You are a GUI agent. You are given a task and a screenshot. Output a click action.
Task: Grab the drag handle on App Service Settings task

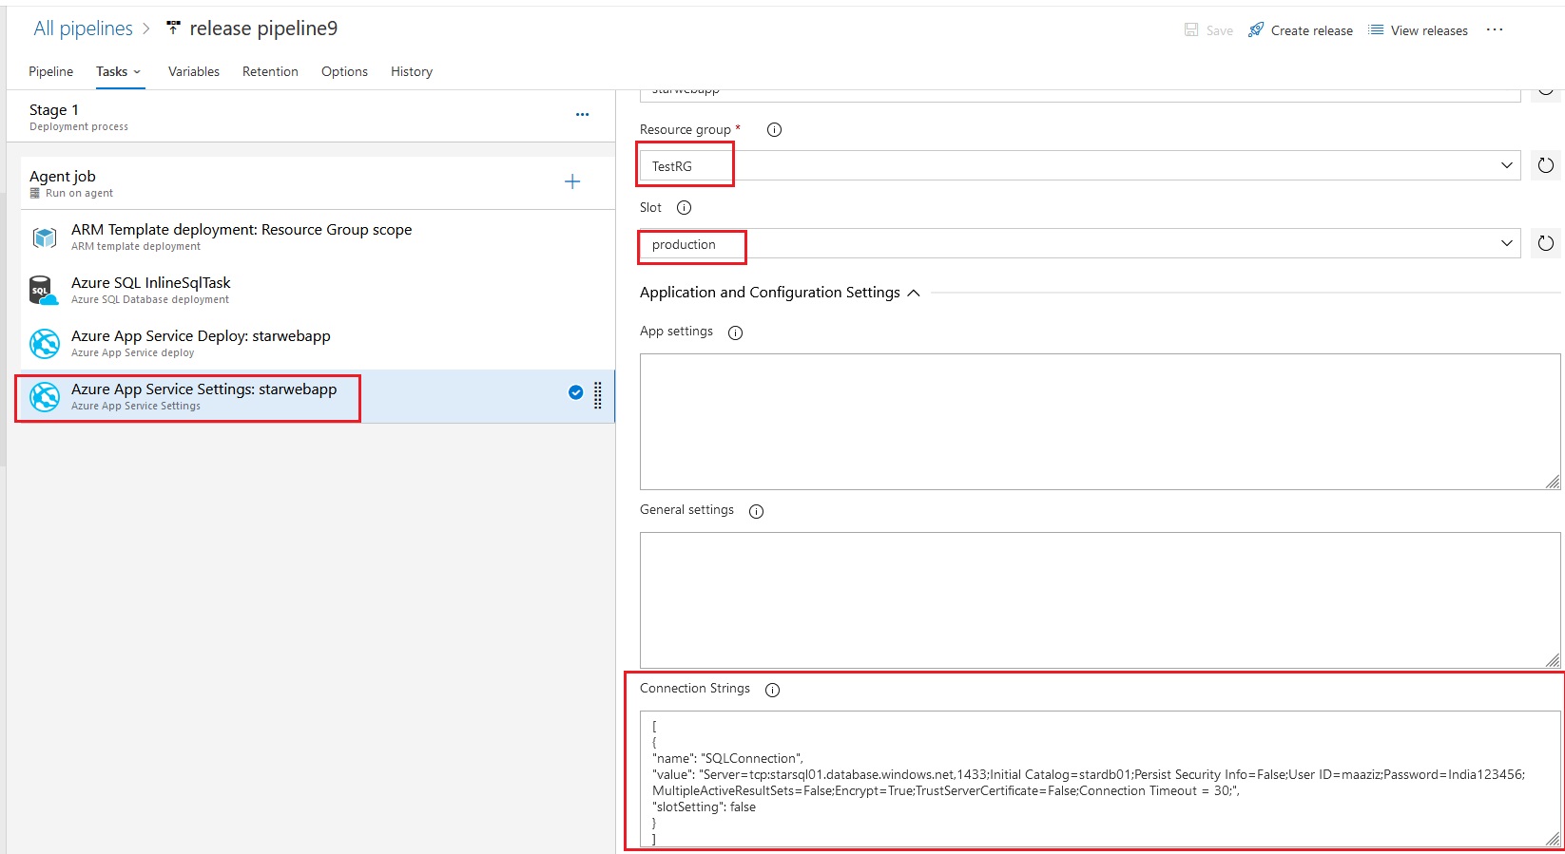click(598, 395)
